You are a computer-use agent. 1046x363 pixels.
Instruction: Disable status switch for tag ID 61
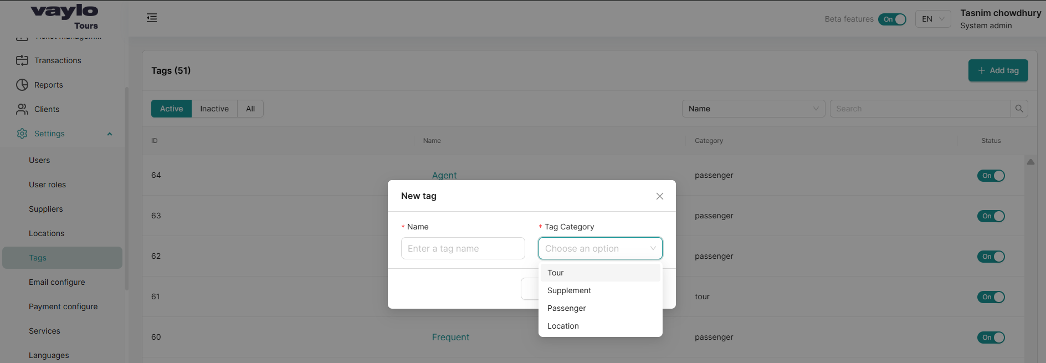click(x=991, y=297)
